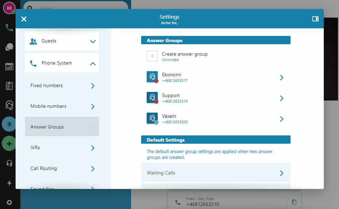This screenshot has height=209, width=339.
Task: Click the dashed plus Create answer group icon
Action: click(x=152, y=56)
